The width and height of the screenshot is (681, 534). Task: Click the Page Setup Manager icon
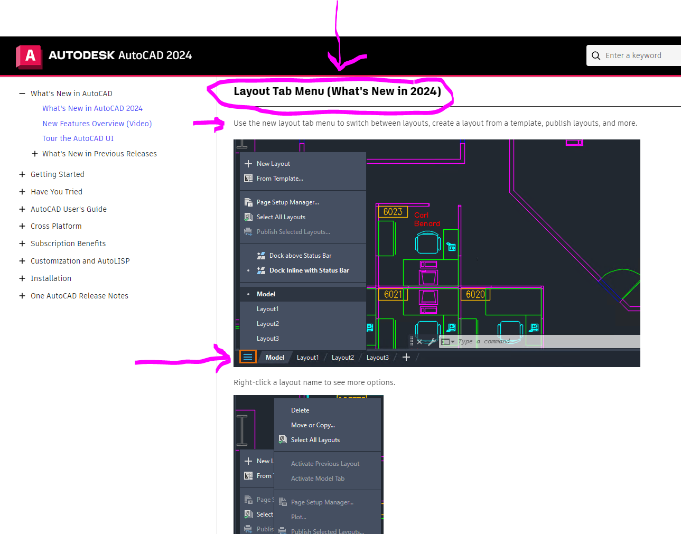pyautogui.click(x=248, y=202)
